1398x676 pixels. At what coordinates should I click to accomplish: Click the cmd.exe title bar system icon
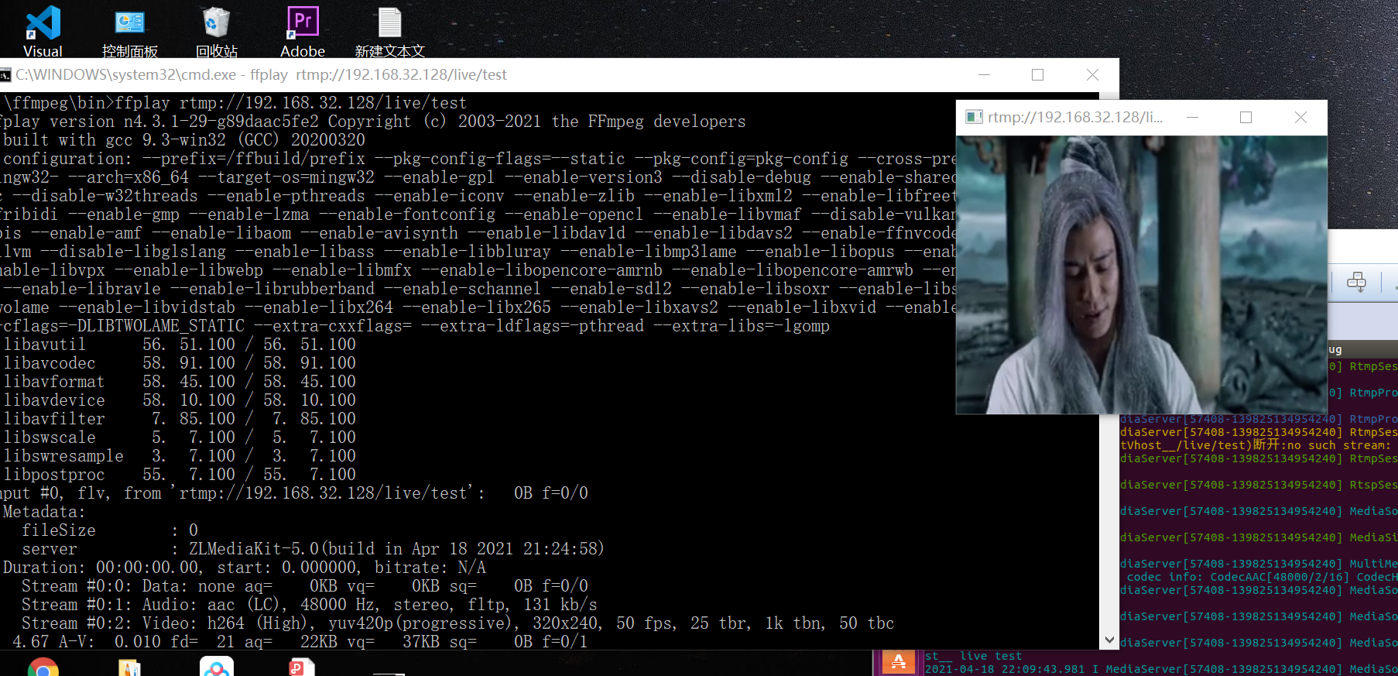pyautogui.click(x=5, y=75)
